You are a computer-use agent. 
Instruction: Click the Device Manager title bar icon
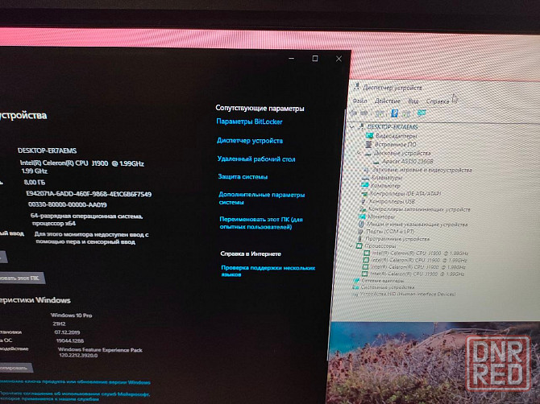[x=357, y=87]
